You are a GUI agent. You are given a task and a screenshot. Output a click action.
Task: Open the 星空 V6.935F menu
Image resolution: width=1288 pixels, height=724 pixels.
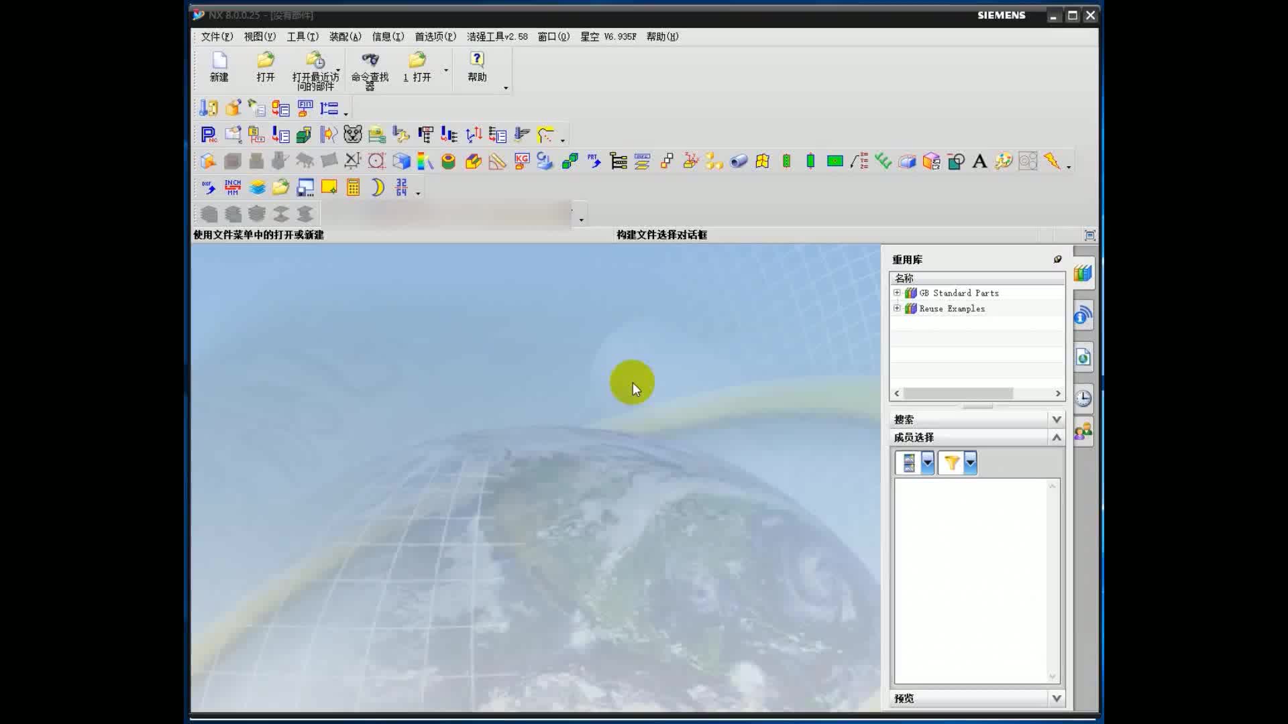point(608,37)
